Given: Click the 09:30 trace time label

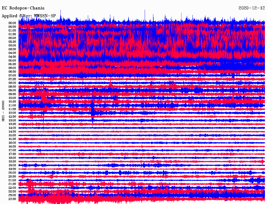Looking at the screenshot, I should [x=12, y=94].
